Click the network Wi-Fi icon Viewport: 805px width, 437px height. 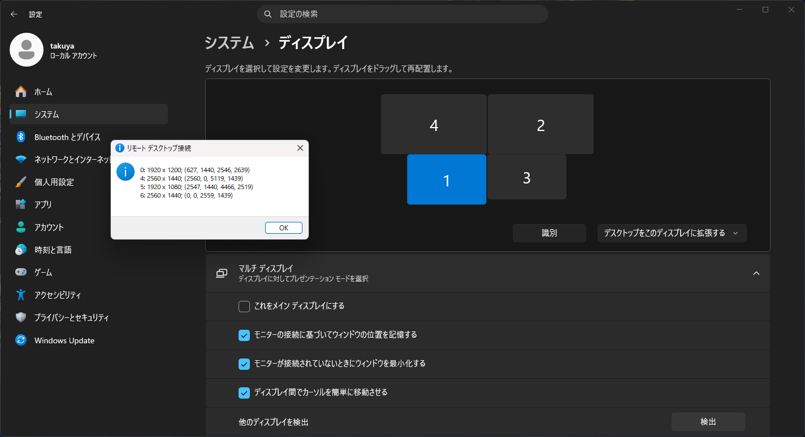click(21, 159)
